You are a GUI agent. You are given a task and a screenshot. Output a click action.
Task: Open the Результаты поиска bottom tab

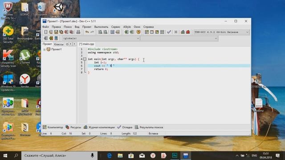tap(149, 128)
